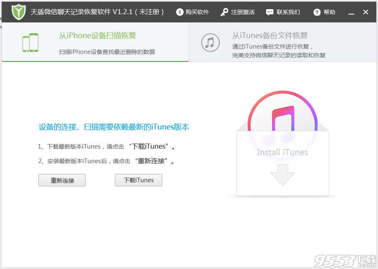The image size is (378, 269).
Task: Click the gray music note iTunes icon
Action: tap(211, 42)
